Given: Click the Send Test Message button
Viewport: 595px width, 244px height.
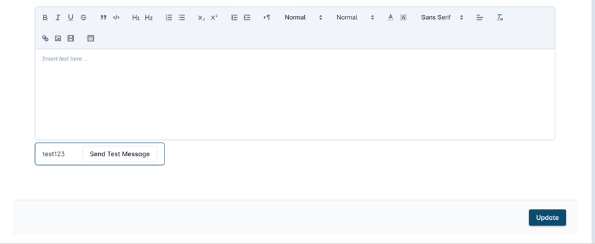Looking at the screenshot, I should [x=119, y=154].
